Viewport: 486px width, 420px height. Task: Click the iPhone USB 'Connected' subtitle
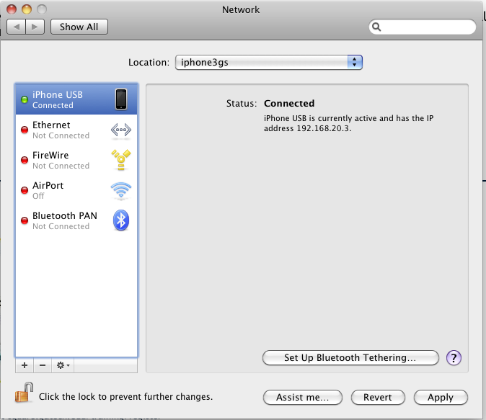[53, 105]
